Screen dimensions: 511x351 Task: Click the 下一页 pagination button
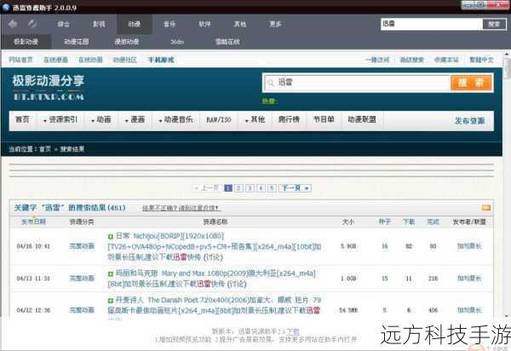click(296, 188)
